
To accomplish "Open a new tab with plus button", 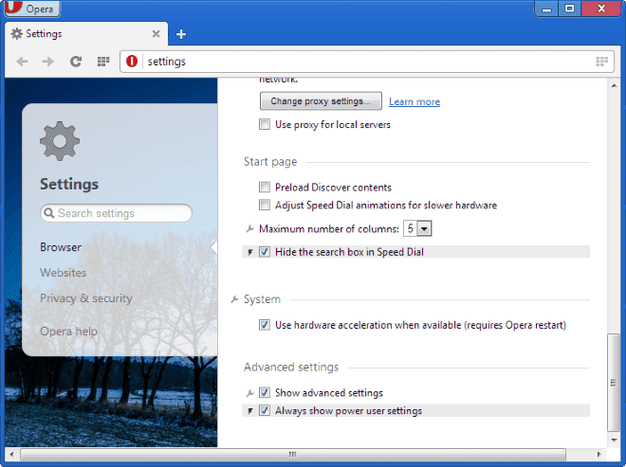I will point(181,34).
